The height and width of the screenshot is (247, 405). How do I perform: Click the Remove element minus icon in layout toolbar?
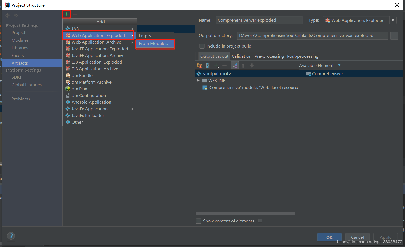[x=224, y=65]
